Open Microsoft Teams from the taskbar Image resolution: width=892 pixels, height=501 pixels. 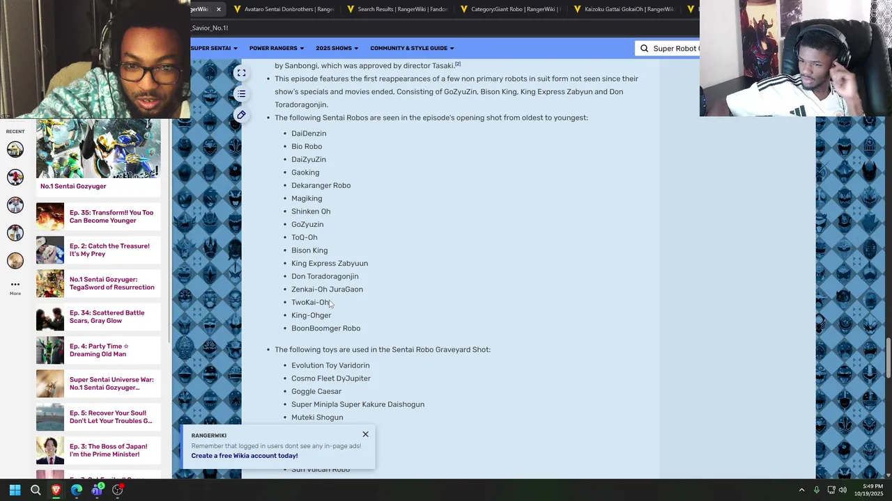point(97,490)
